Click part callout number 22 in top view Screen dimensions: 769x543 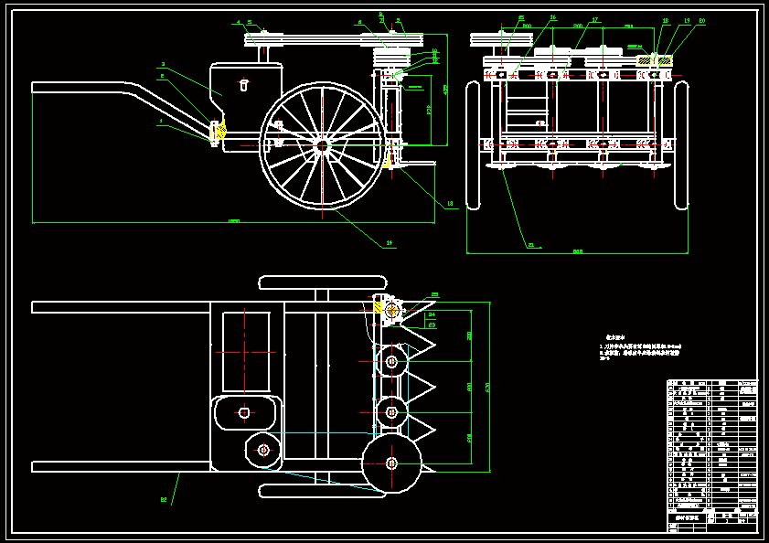click(164, 499)
